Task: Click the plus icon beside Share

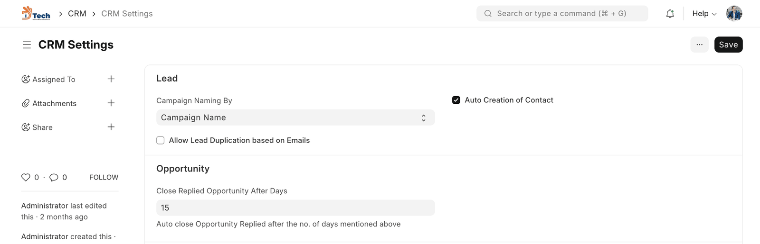Action: 111,127
